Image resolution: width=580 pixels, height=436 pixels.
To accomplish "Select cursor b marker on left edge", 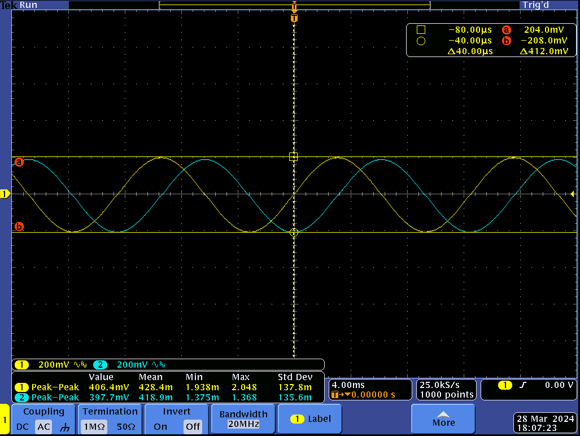I will [19, 227].
